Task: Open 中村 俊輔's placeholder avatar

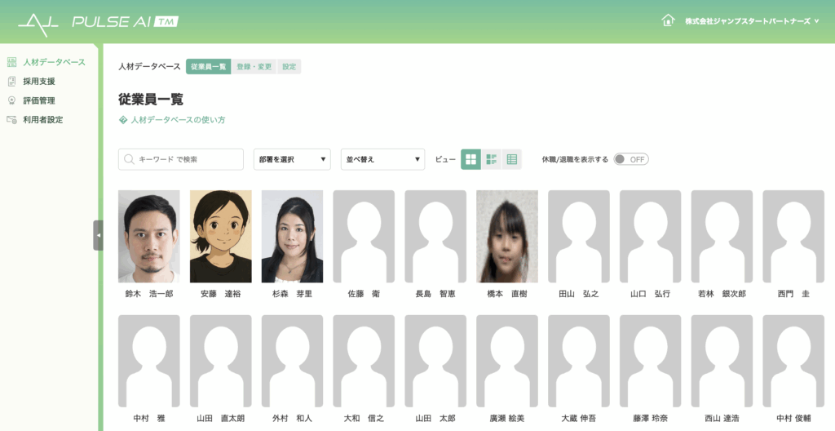Action: (793, 361)
